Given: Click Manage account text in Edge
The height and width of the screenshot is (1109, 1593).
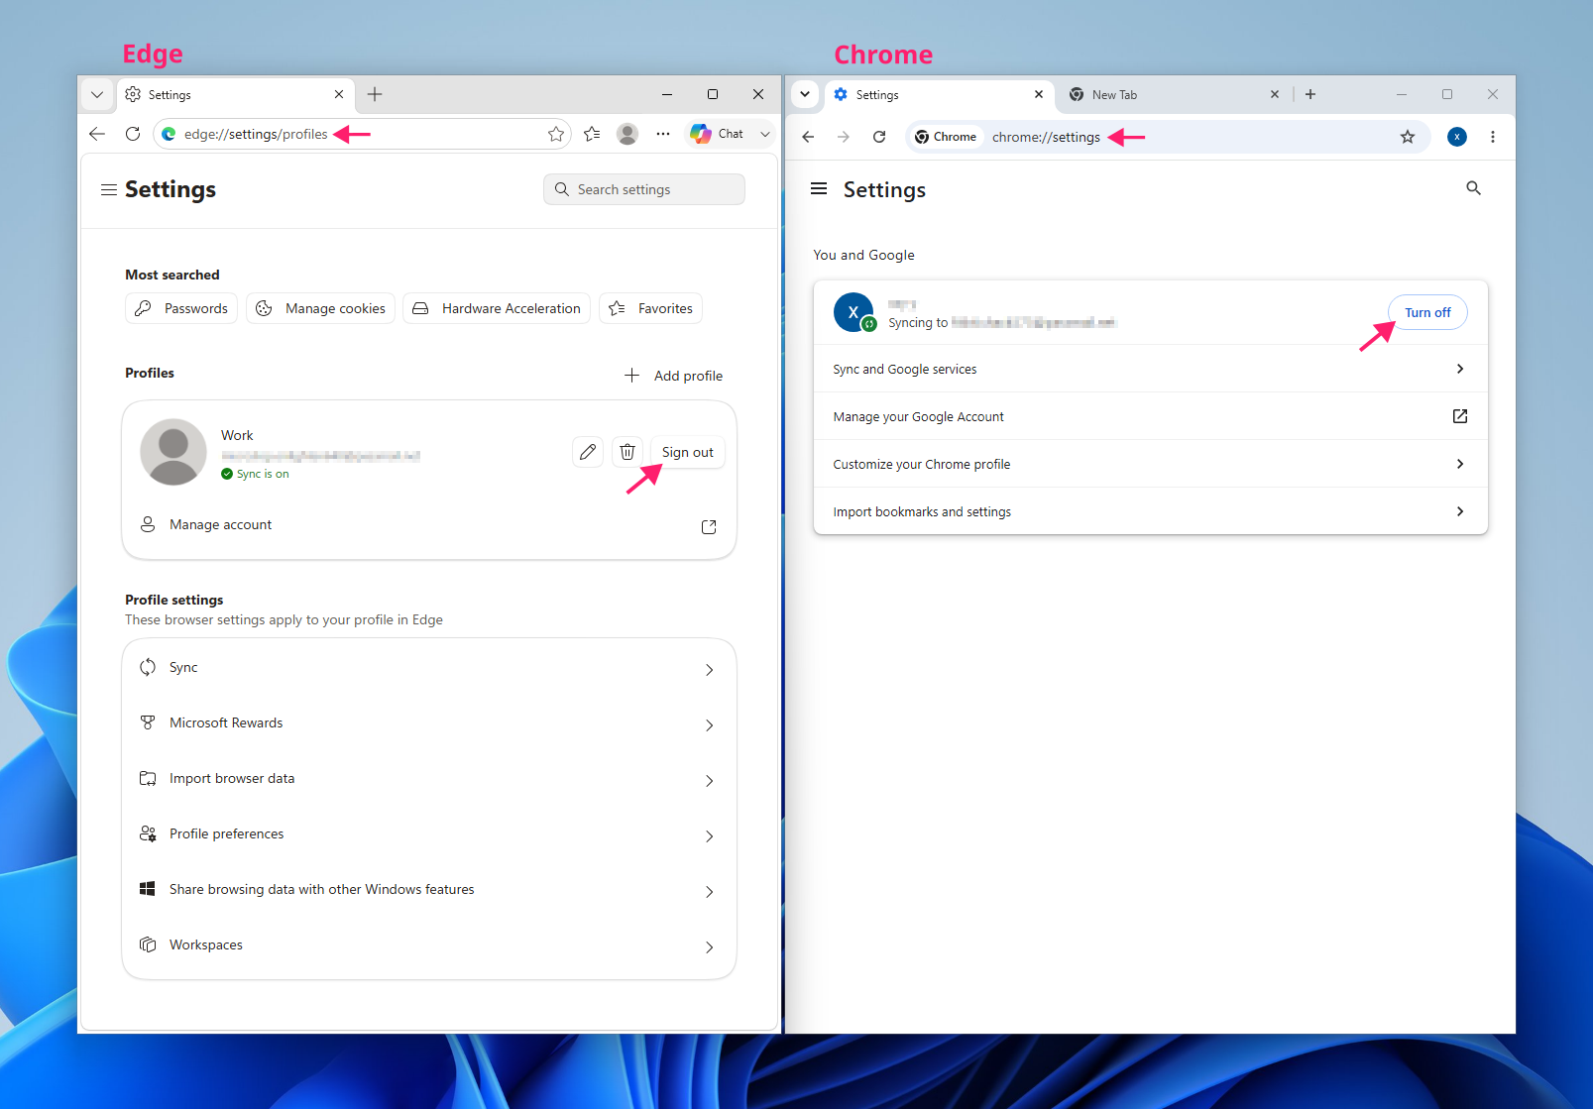Looking at the screenshot, I should coord(220,525).
